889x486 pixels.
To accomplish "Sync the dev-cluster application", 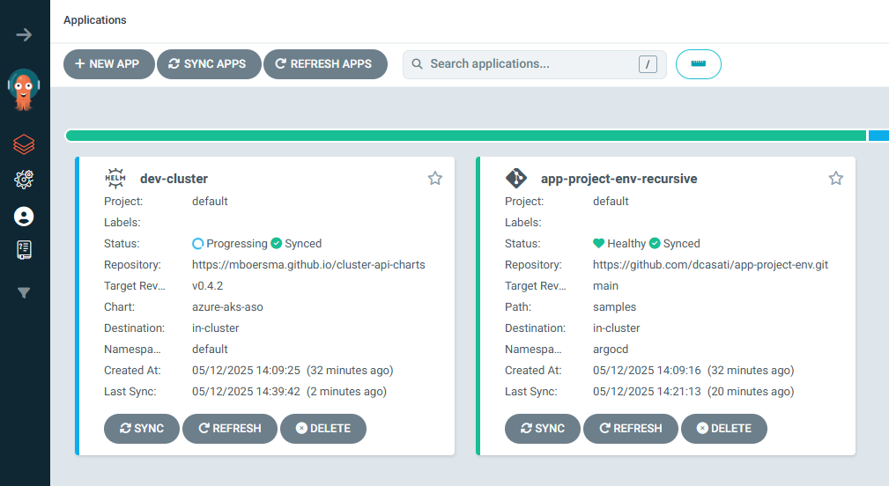I will coord(142,429).
